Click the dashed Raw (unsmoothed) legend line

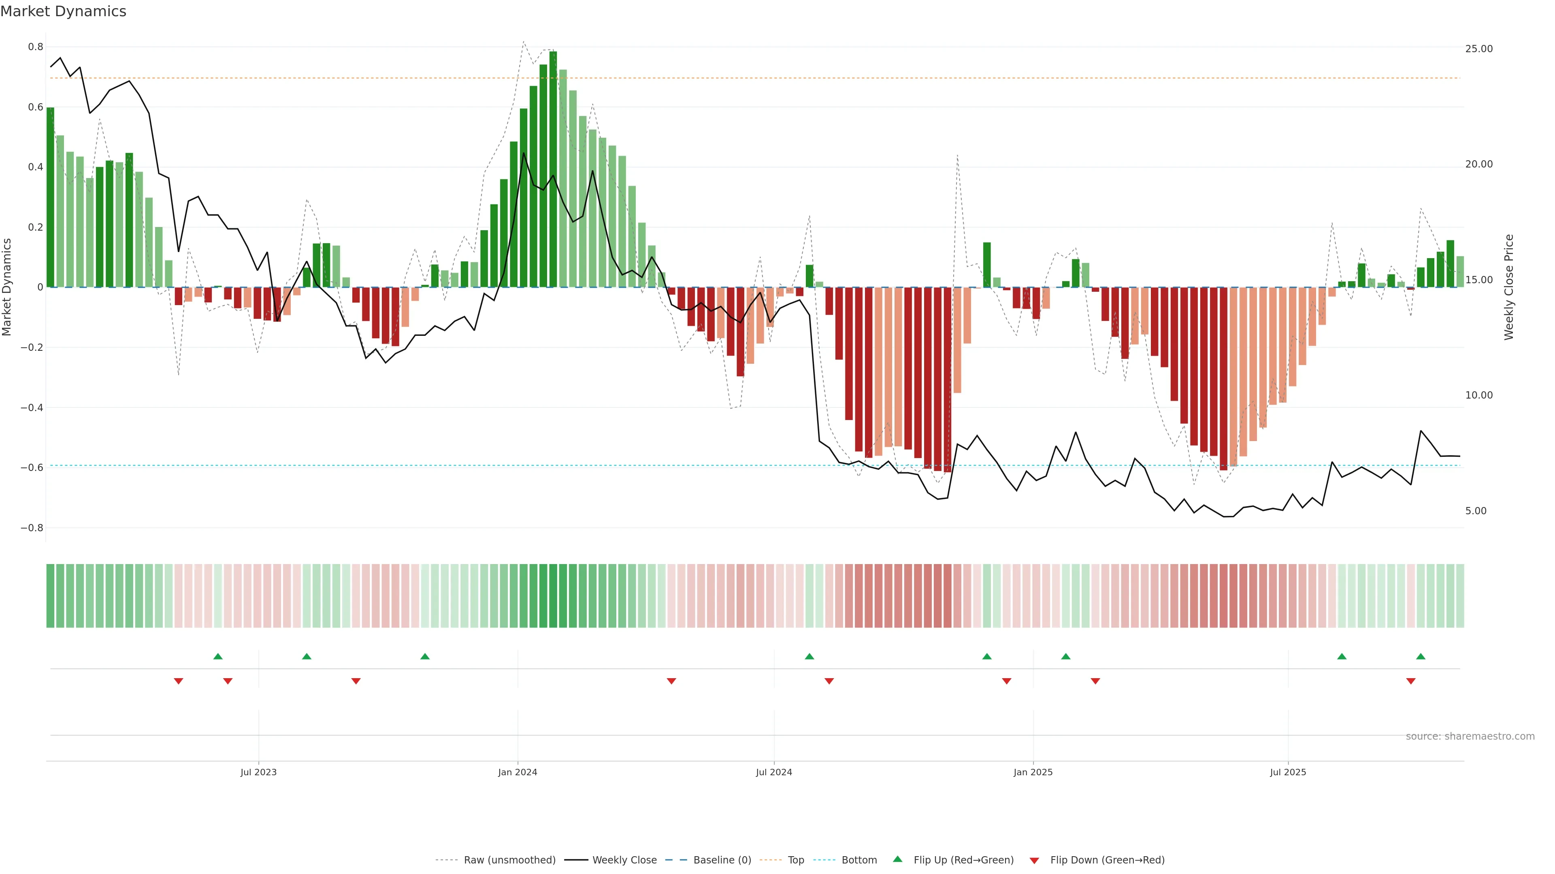[x=447, y=860]
